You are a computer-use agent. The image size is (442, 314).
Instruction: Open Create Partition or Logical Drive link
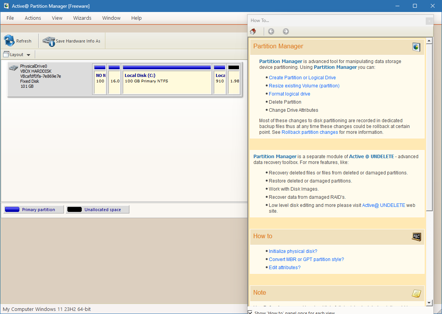tap(302, 78)
